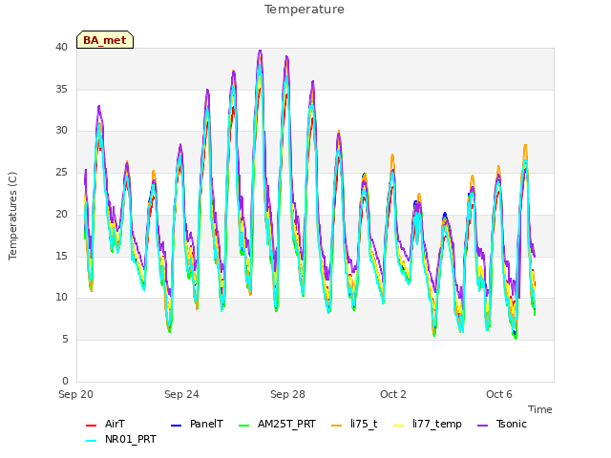
Task: Click the Oct 6 x-axis tick label
Action: tap(499, 394)
